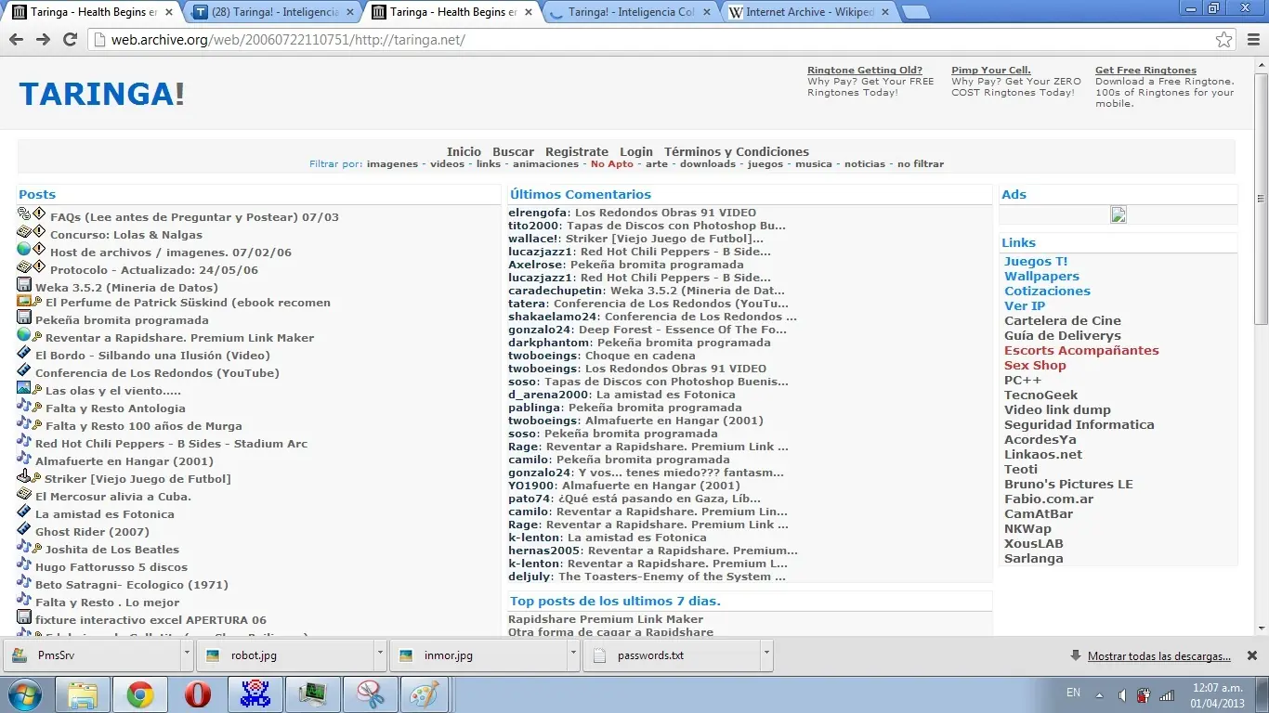Open the Login menu link

point(636,151)
